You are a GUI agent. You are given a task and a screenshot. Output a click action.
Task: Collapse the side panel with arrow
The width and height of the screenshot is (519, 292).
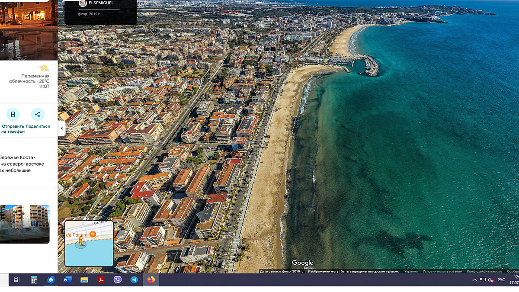tap(61, 128)
